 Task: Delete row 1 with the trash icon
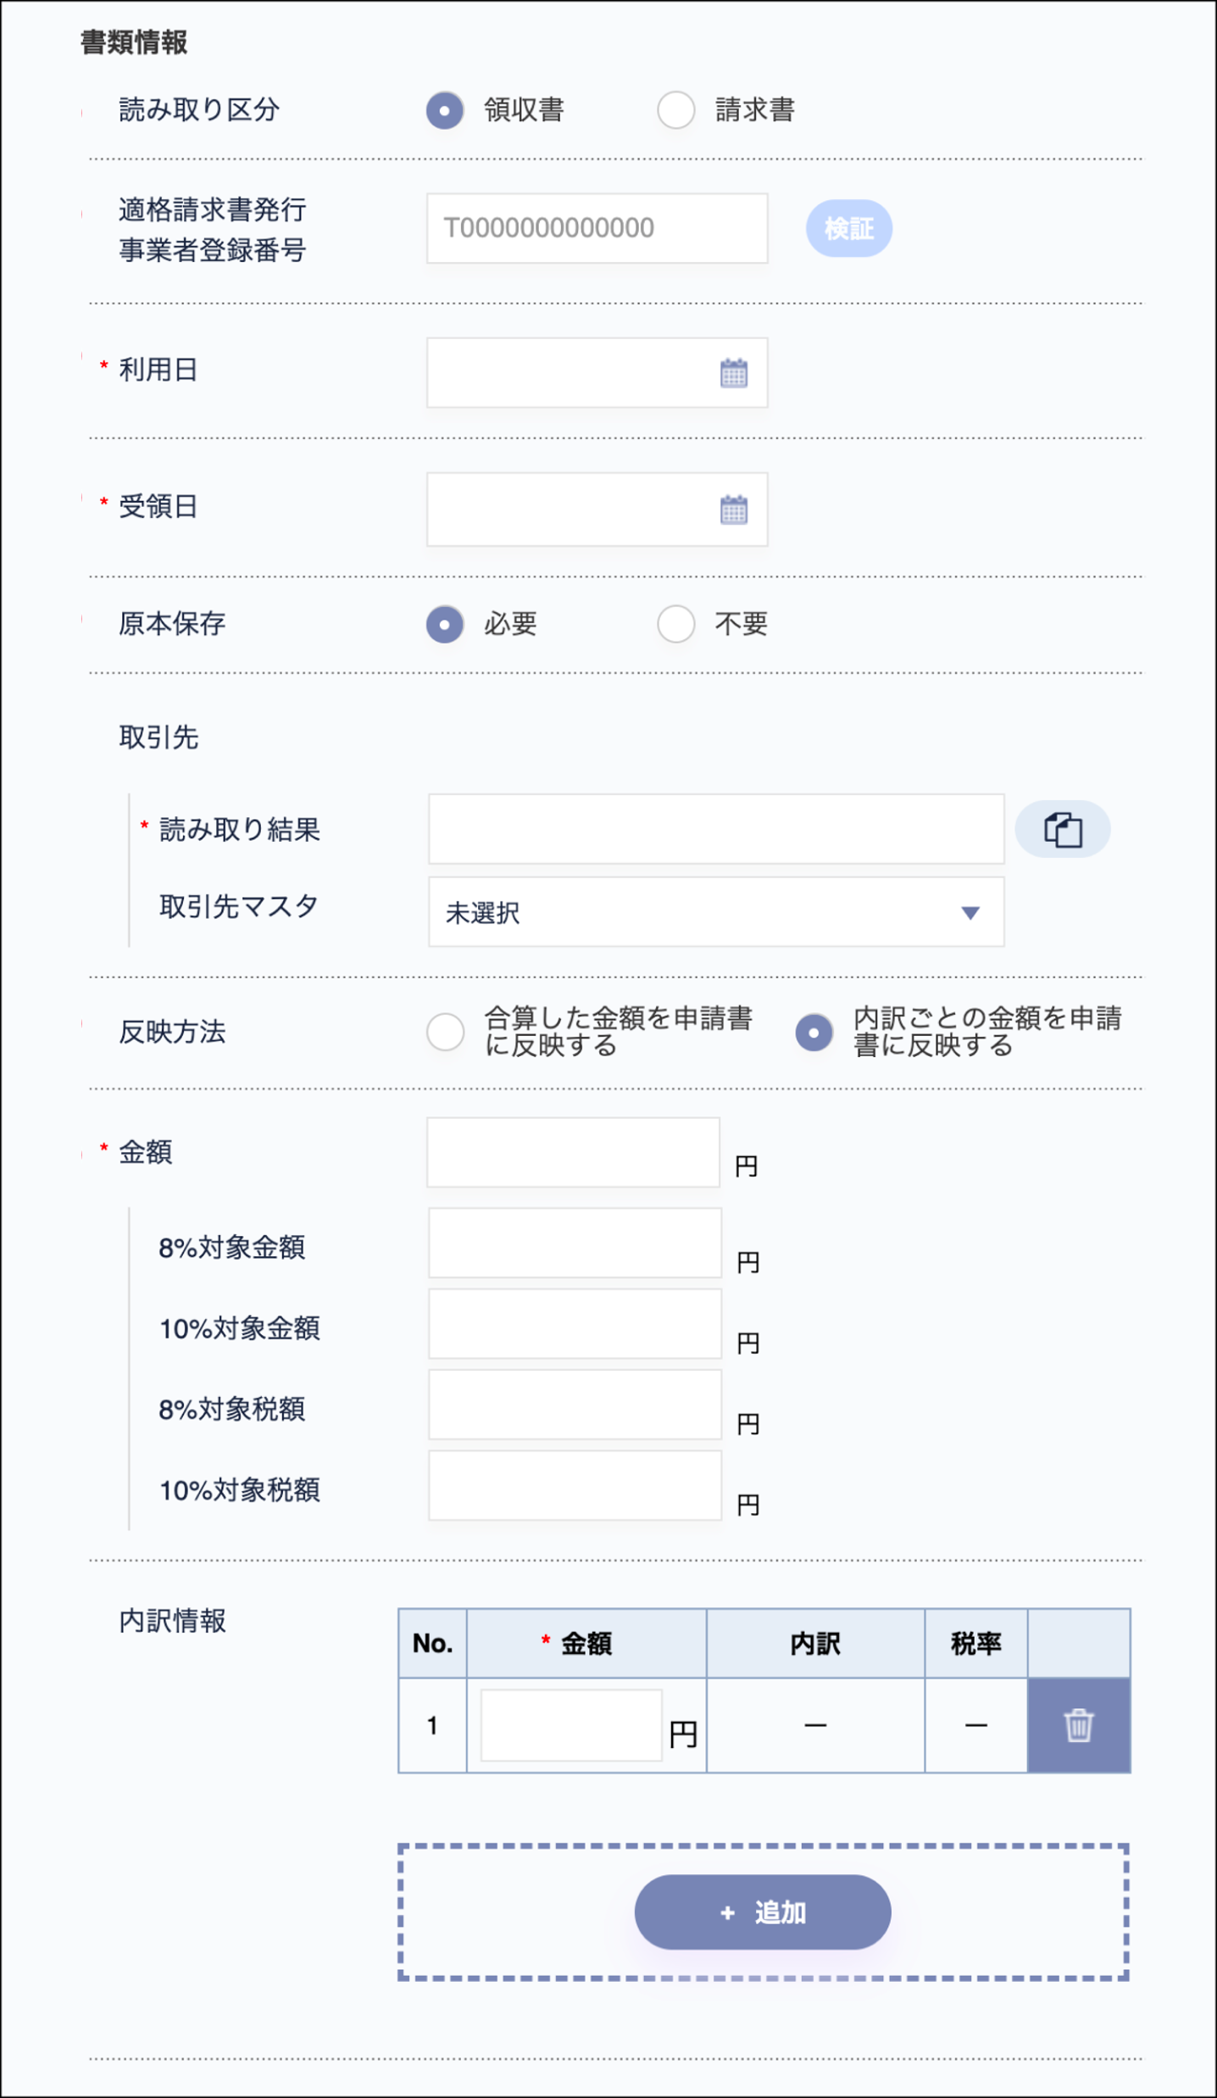(x=1079, y=1723)
